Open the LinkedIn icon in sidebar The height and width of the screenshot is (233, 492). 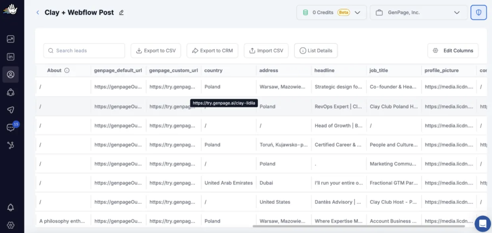coord(11,57)
